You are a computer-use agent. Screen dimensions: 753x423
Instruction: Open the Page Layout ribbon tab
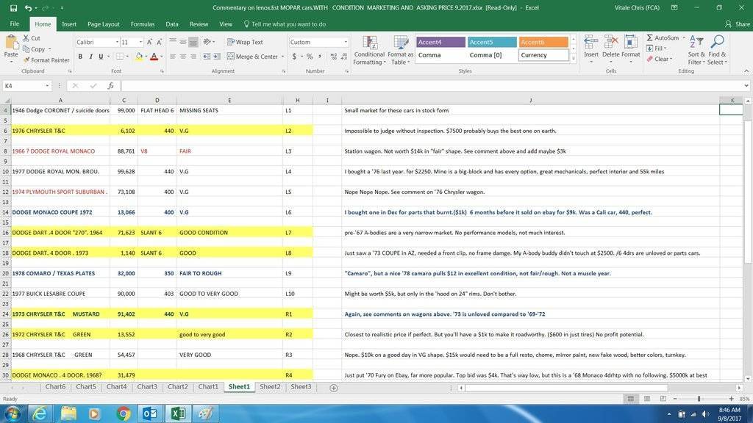[x=104, y=24]
